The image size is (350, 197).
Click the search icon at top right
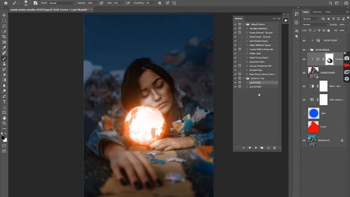click(x=330, y=3)
